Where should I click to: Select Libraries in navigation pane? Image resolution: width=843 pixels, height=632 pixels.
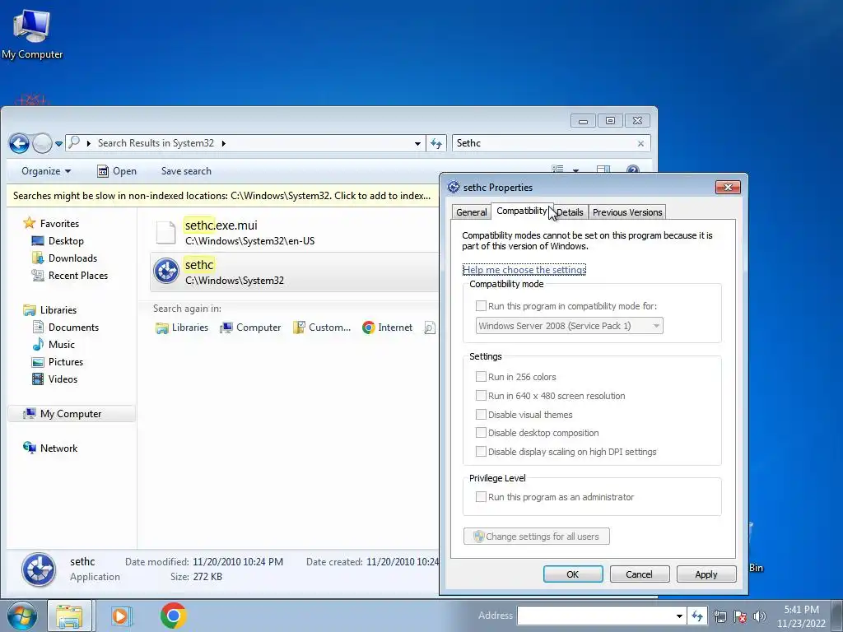coord(50,309)
